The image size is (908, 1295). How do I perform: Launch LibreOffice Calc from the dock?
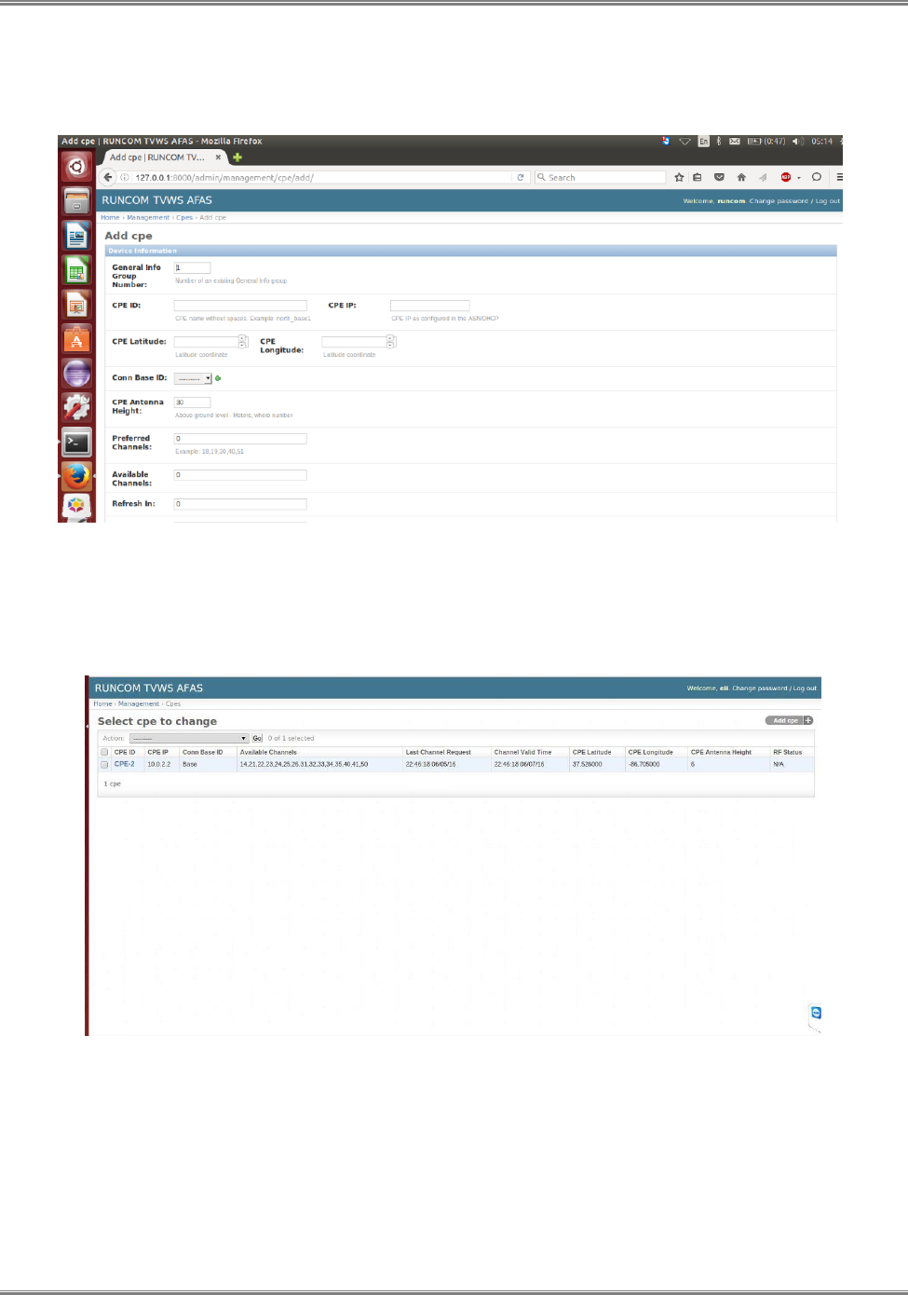coord(76,271)
